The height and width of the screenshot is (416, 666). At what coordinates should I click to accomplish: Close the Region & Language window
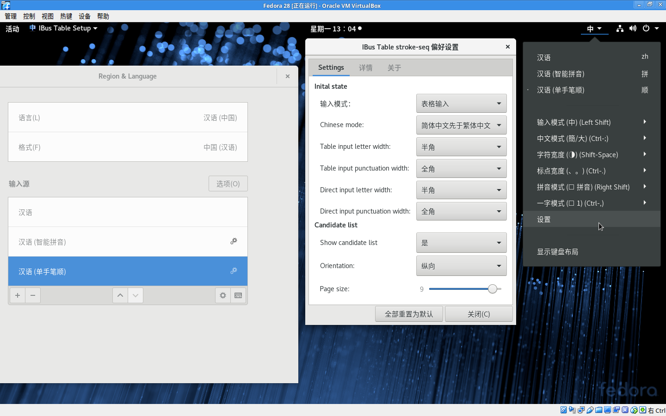pyautogui.click(x=288, y=76)
